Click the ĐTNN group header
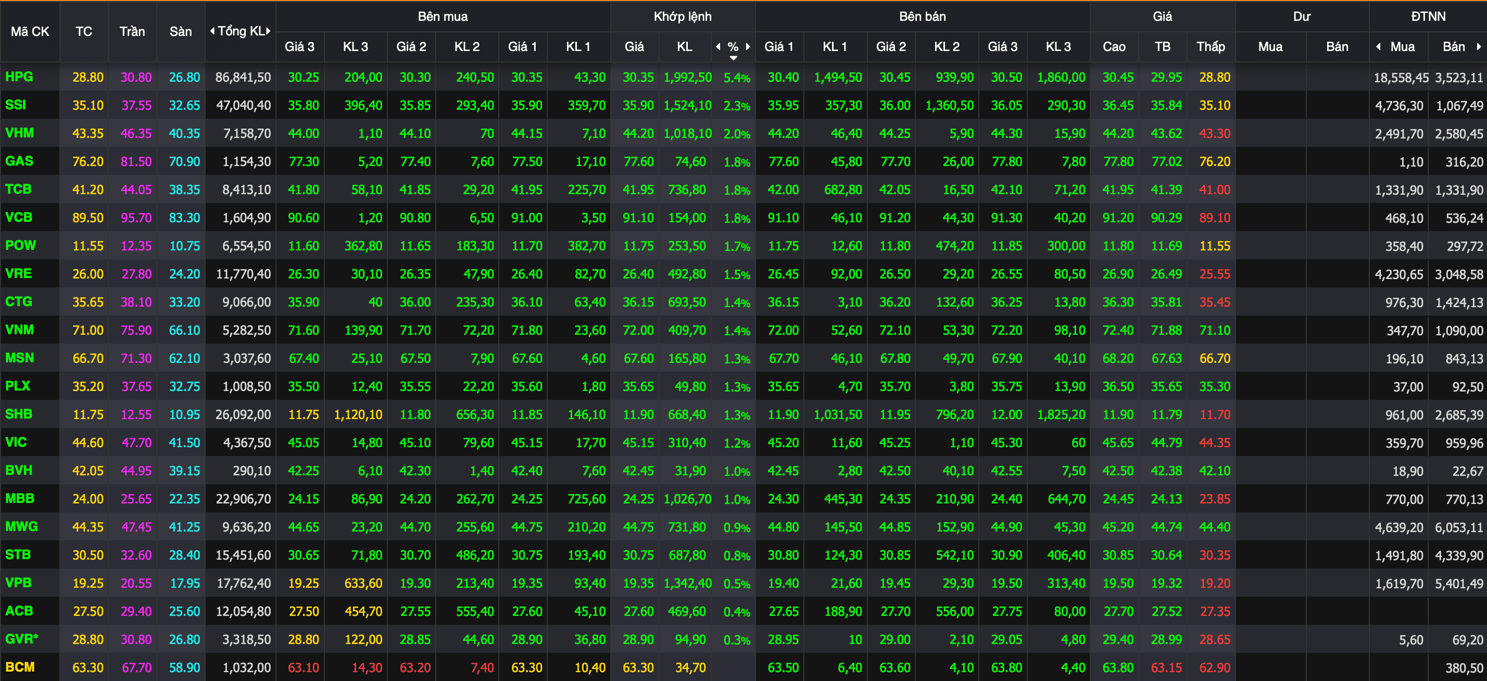Viewport: 1487px width, 681px height. point(1428,16)
